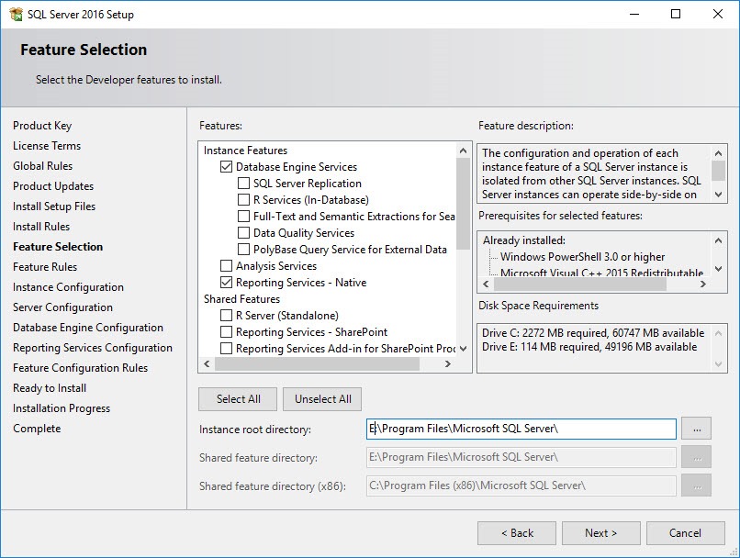This screenshot has height=558, width=740.
Task: Click the Features list horizontal scrollbar thumb
Action: 317,363
